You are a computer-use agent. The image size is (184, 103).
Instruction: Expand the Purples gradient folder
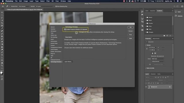pyautogui.click(x=146, y=23)
